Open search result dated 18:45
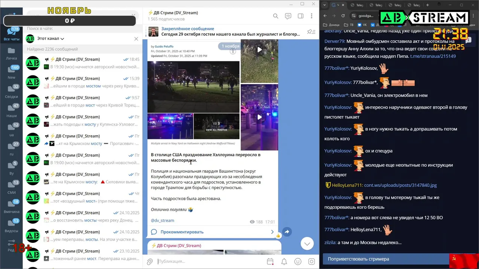 click(x=83, y=63)
